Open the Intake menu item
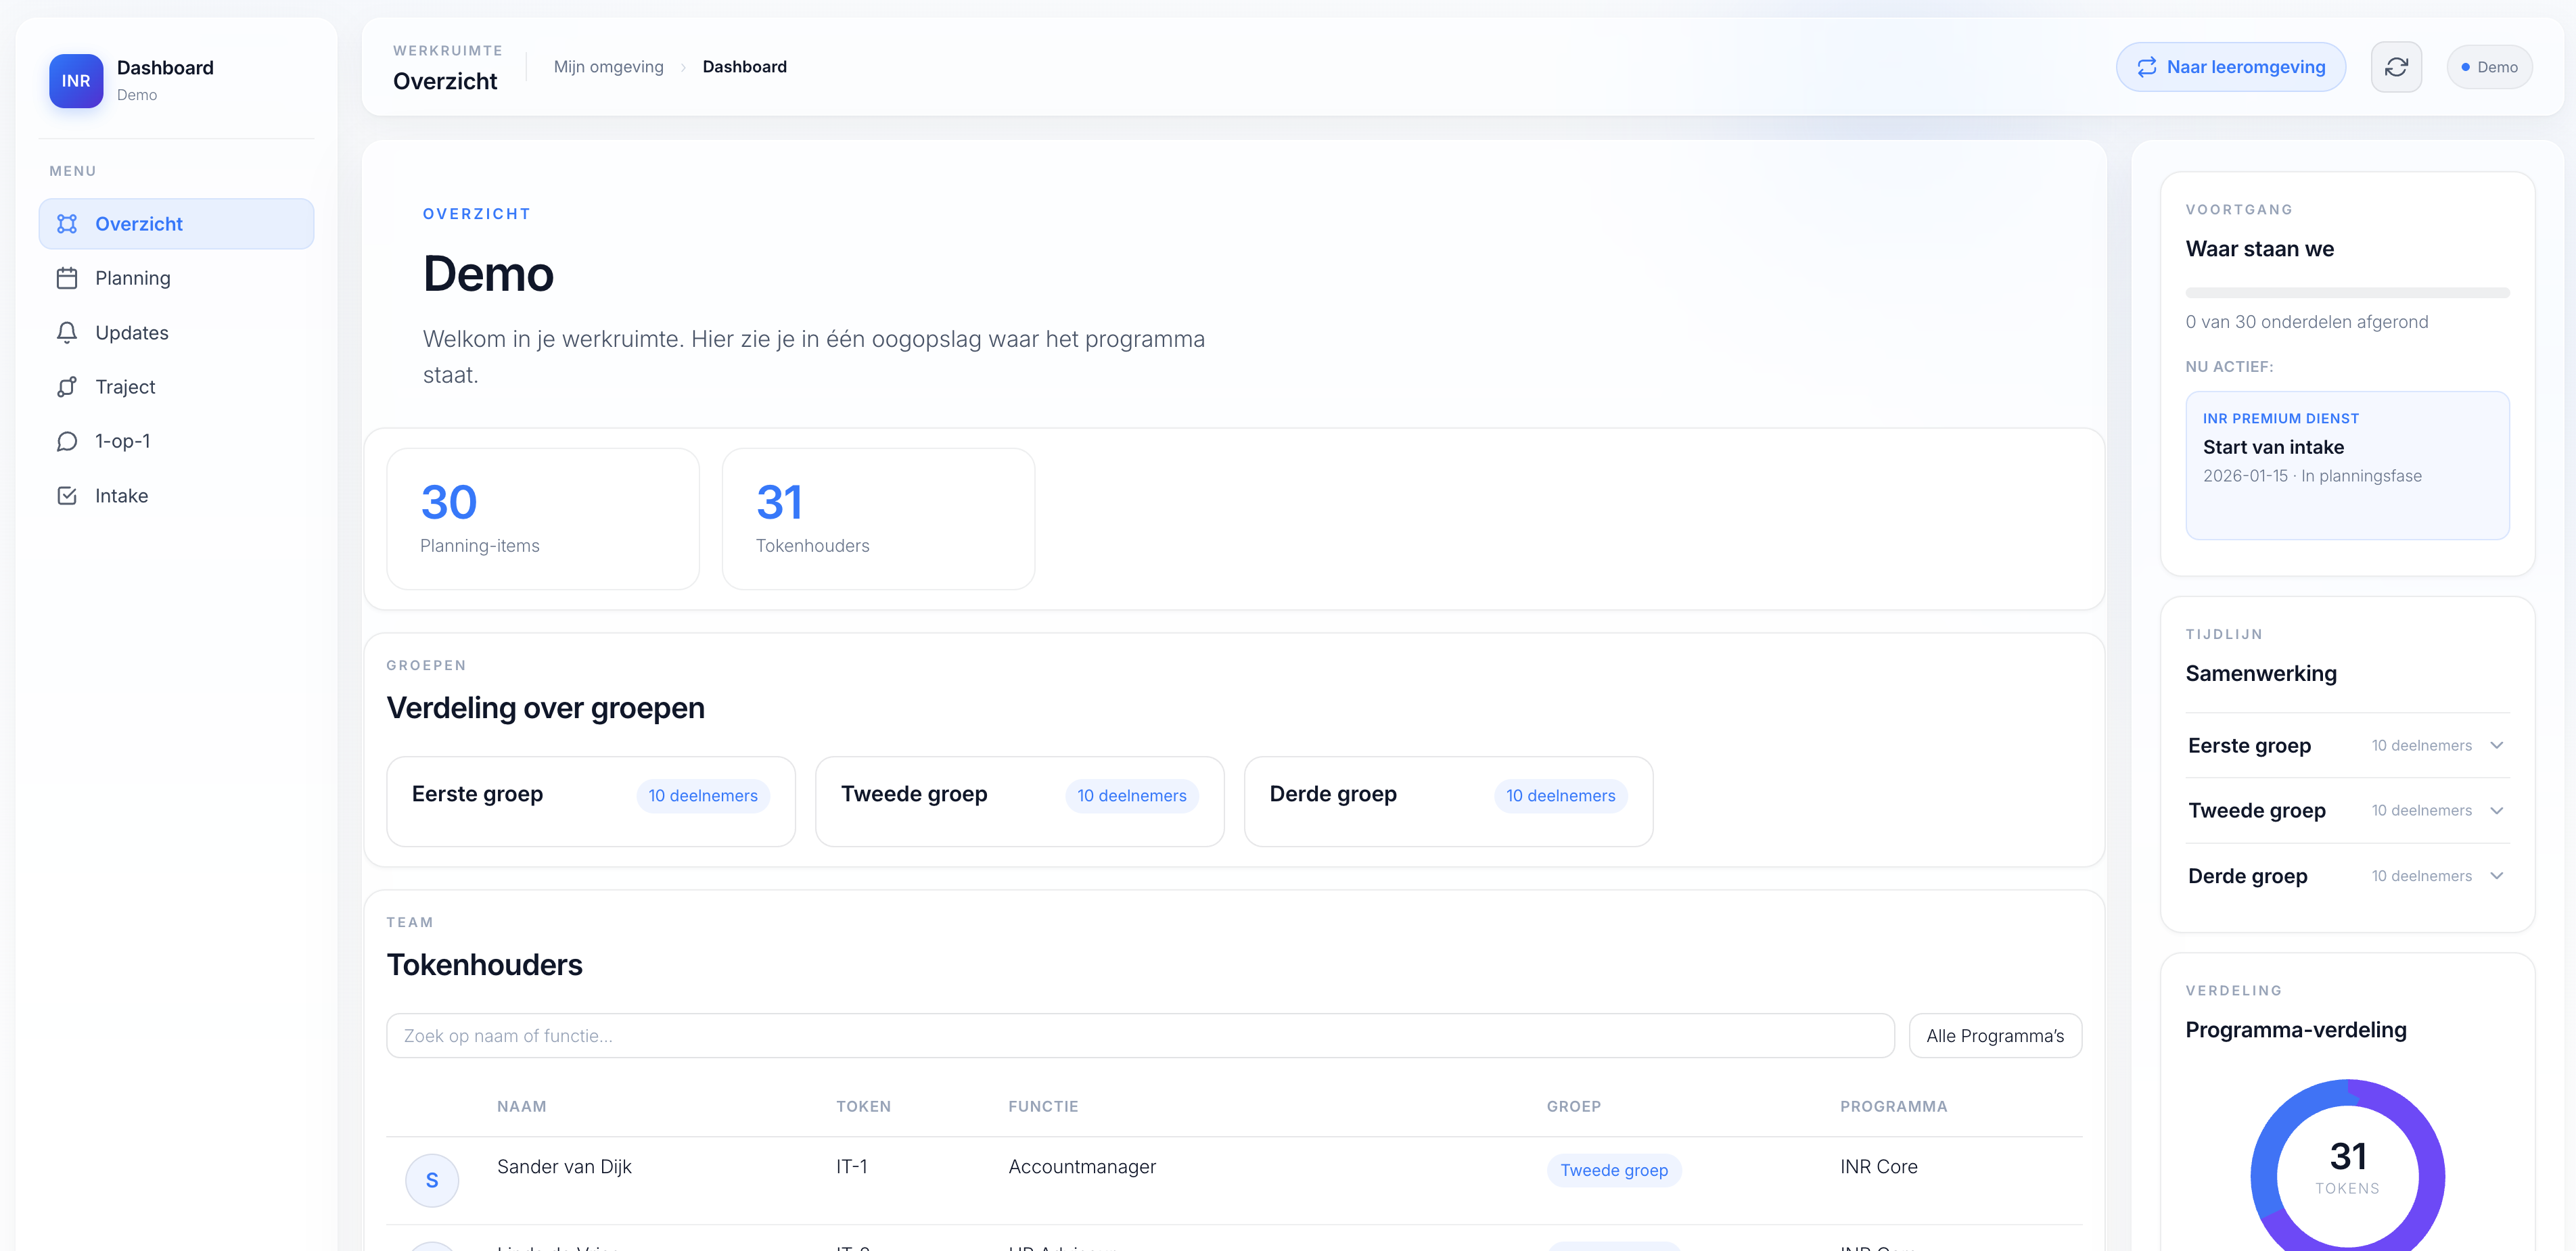2576x1251 pixels. (x=176, y=496)
